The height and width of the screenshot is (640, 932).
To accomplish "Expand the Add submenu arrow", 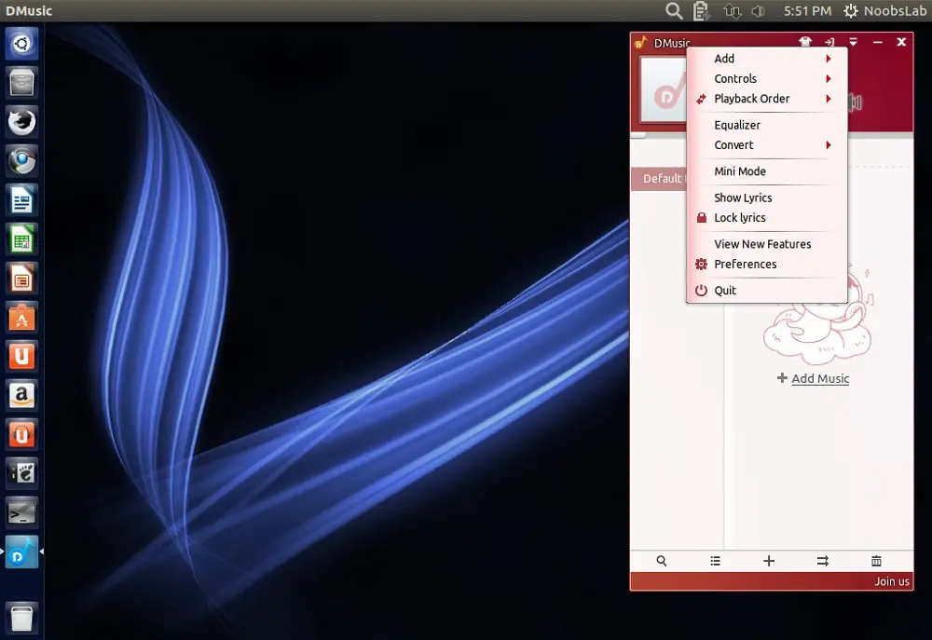I will 828,59.
